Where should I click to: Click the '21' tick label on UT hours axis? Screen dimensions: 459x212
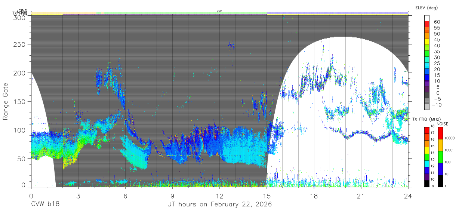click(x=361, y=196)
